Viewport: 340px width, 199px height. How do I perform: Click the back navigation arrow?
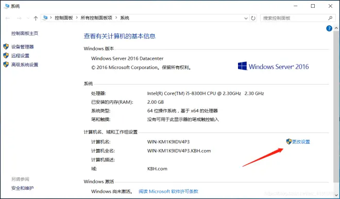tap(8, 18)
